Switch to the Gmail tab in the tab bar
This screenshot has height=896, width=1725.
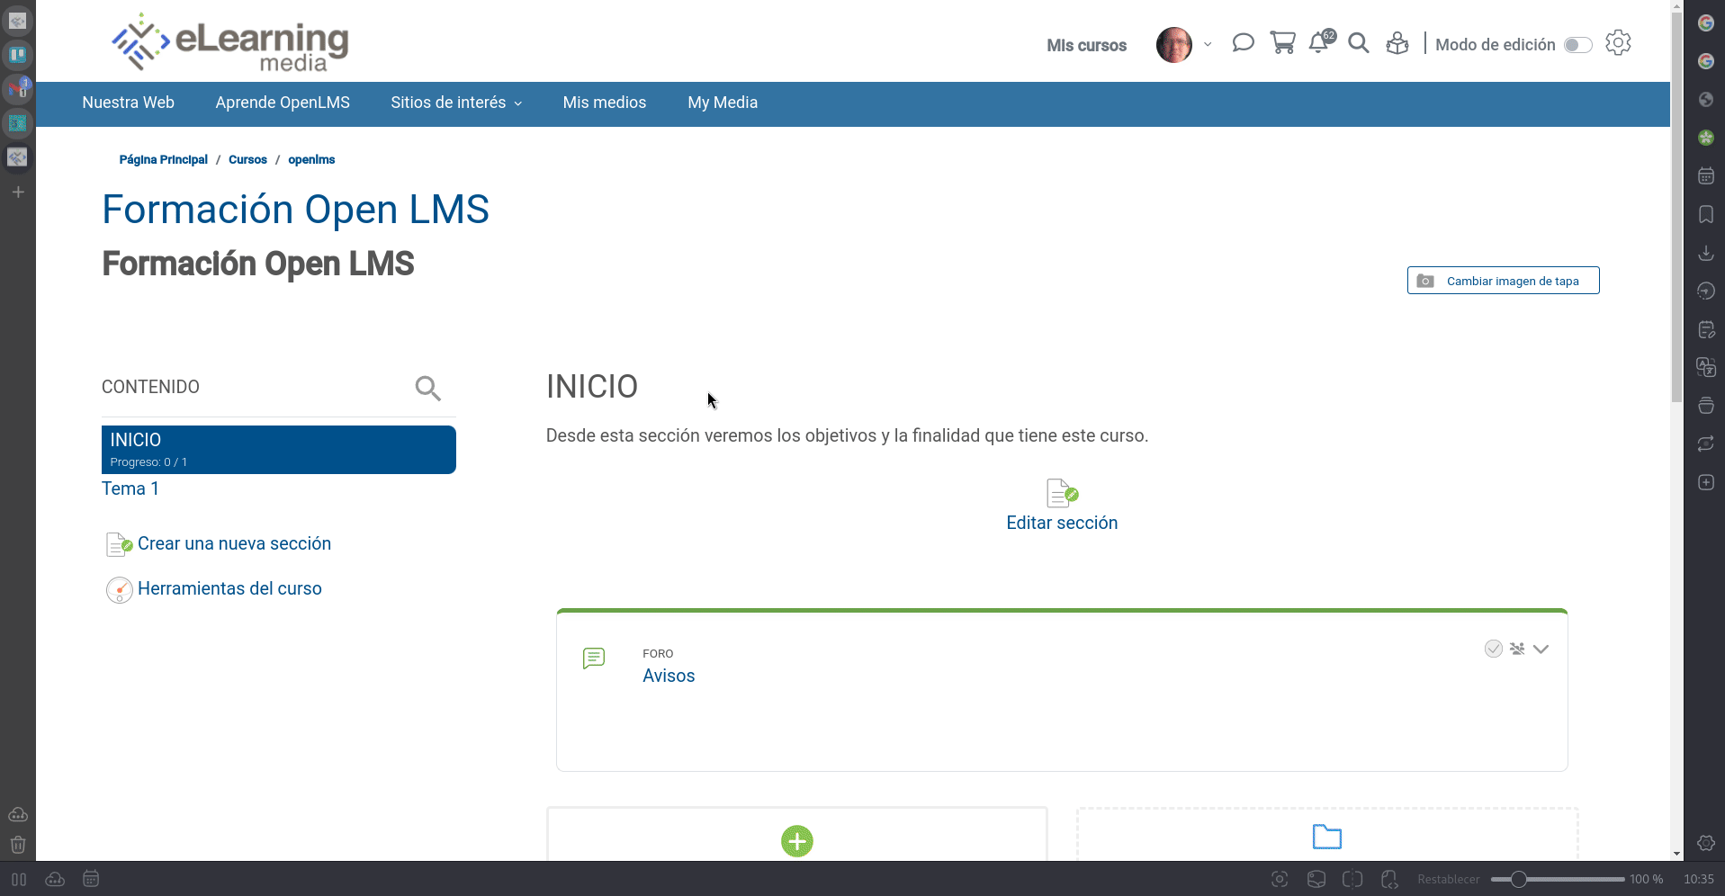click(17, 88)
